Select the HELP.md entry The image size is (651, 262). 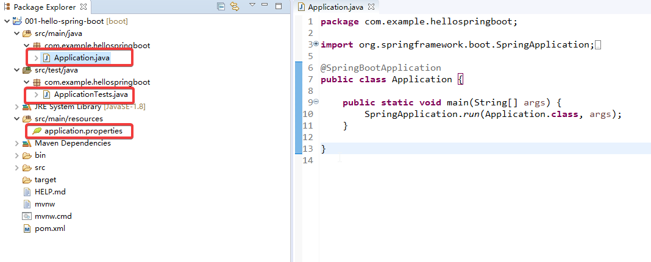50,192
